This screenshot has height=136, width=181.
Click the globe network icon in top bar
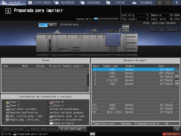[x=160, y=2]
